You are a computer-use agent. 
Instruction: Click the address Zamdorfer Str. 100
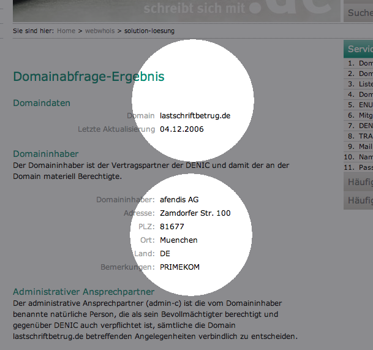click(x=195, y=213)
